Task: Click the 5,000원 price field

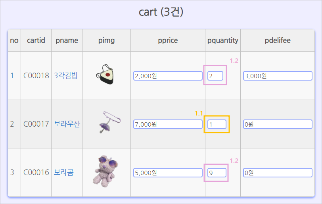Action: pos(168,173)
